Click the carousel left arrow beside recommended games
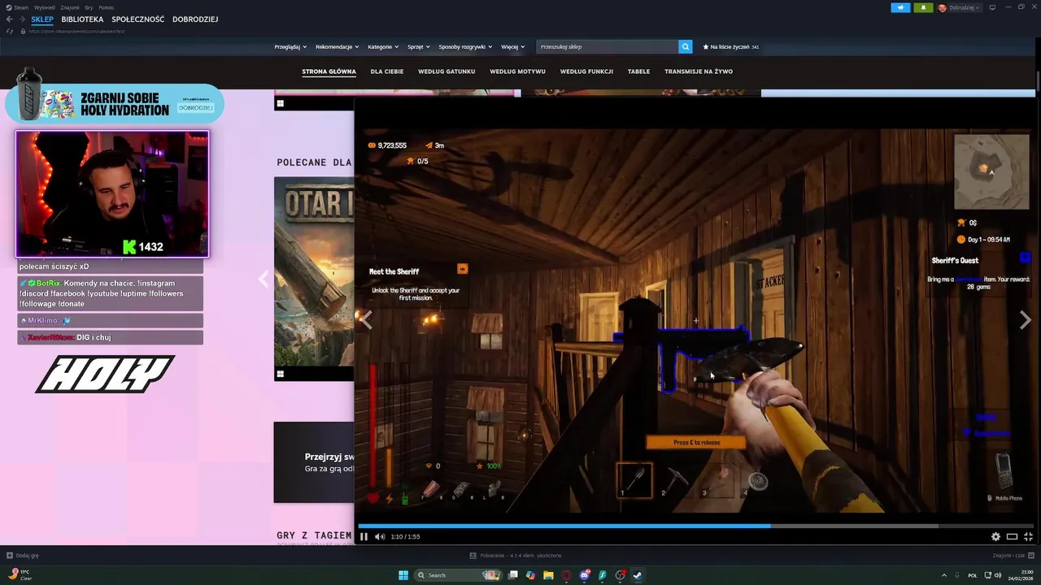Viewport: 1041px width, 585px height. (x=264, y=279)
